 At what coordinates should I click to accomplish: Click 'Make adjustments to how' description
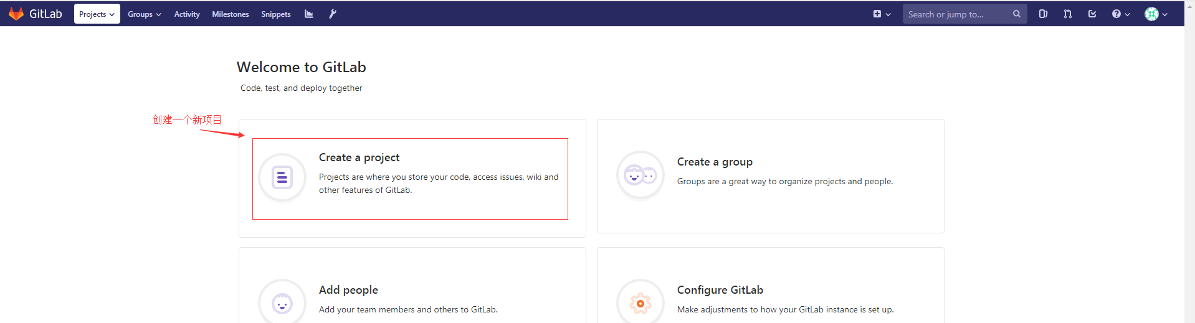coord(786,309)
